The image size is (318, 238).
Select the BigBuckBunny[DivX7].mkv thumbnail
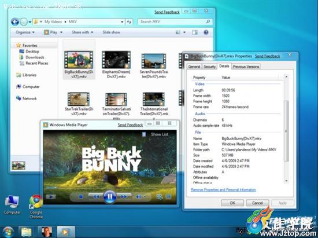(x=79, y=60)
